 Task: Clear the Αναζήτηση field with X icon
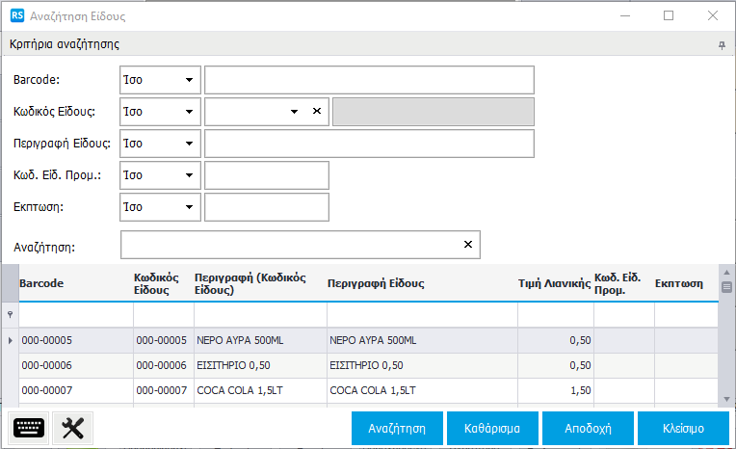468,245
